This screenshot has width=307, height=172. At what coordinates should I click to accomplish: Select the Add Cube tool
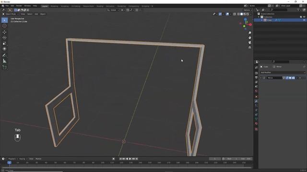pyautogui.click(x=4, y=67)
